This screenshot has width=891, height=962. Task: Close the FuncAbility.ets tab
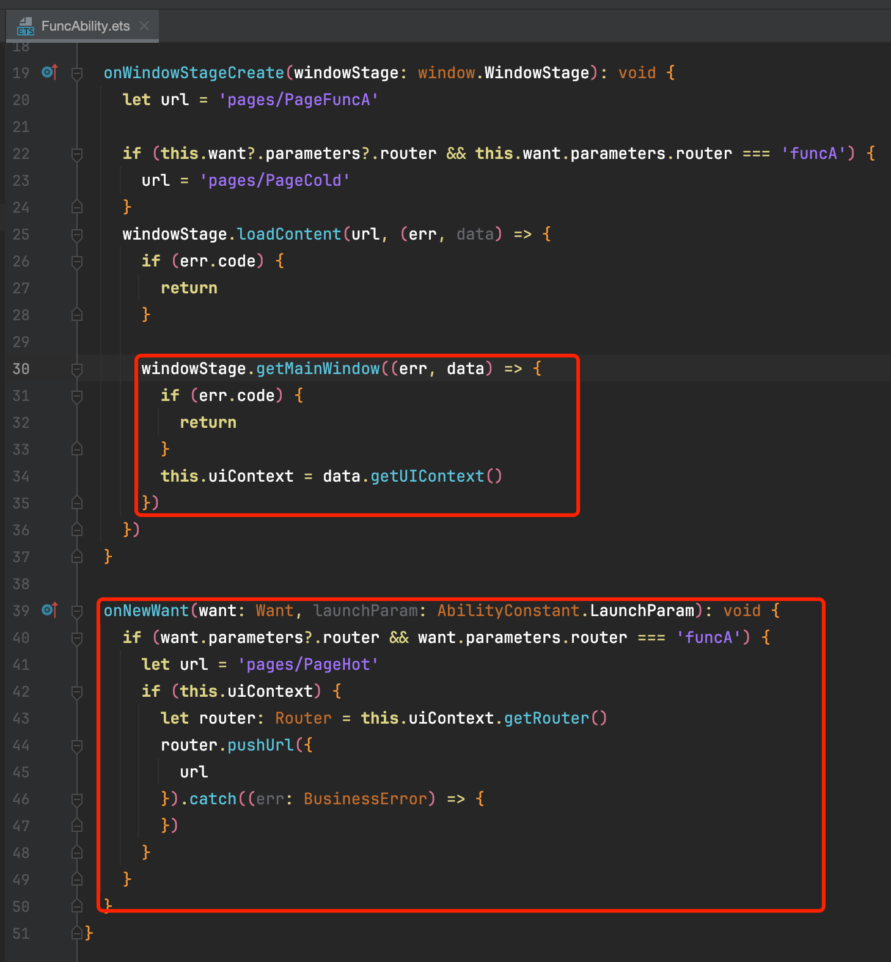144,26
